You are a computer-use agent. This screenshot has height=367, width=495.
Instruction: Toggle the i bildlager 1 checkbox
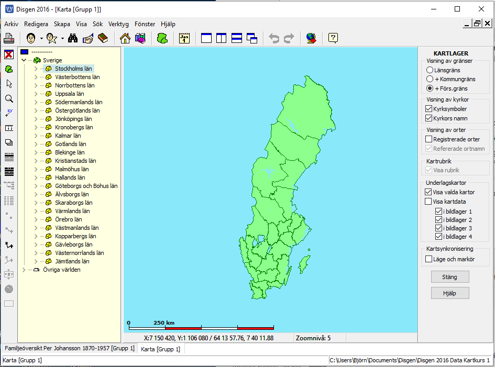[x=438, y=212]
